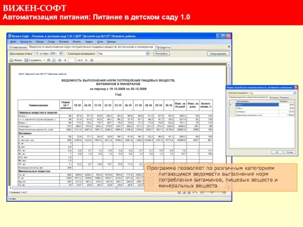Click the Настройка button
This screenshot has height=227, width=303.
coord(162,53)
